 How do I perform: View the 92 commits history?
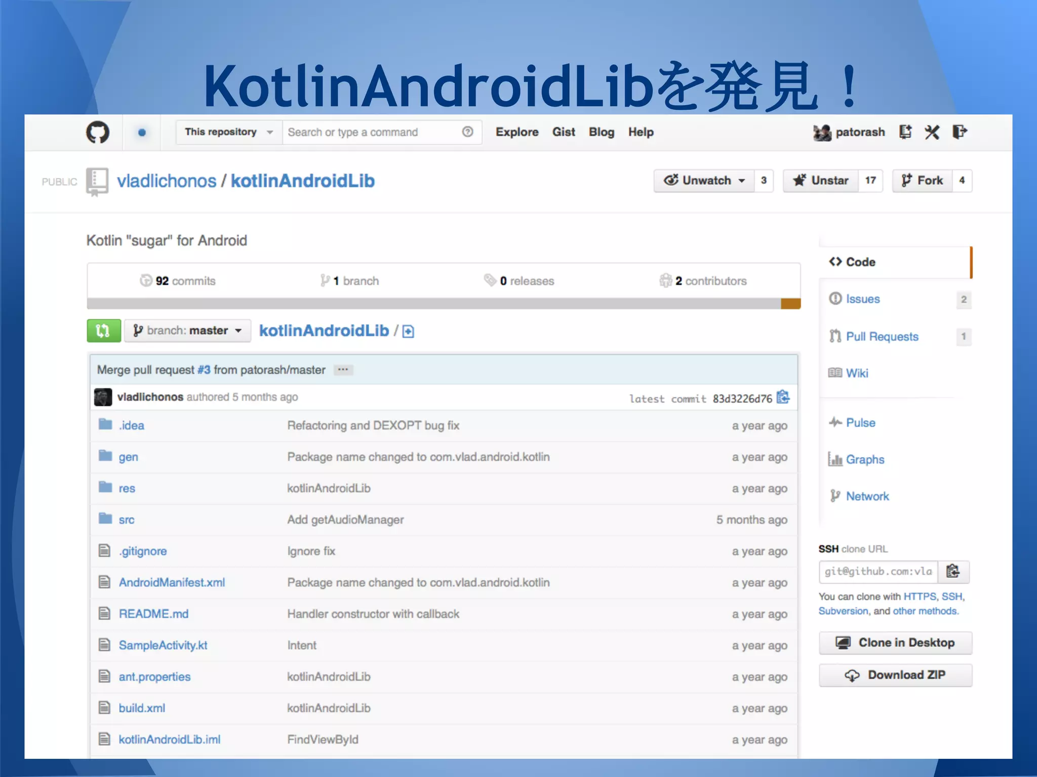(x=178, y=281)
